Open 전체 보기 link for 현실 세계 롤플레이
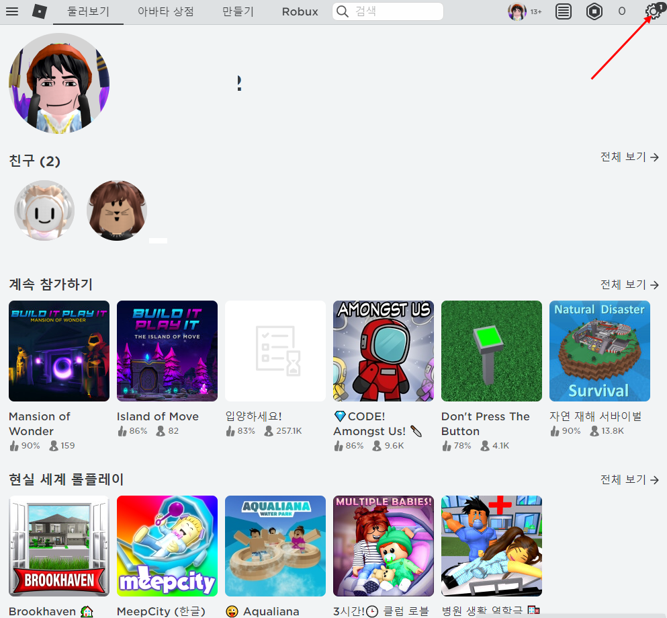The height and width of the screenshot is (618, 667). (x=629, y=479)
